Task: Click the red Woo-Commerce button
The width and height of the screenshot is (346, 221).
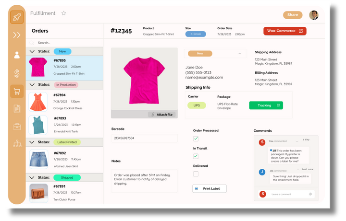Action: 284,31
